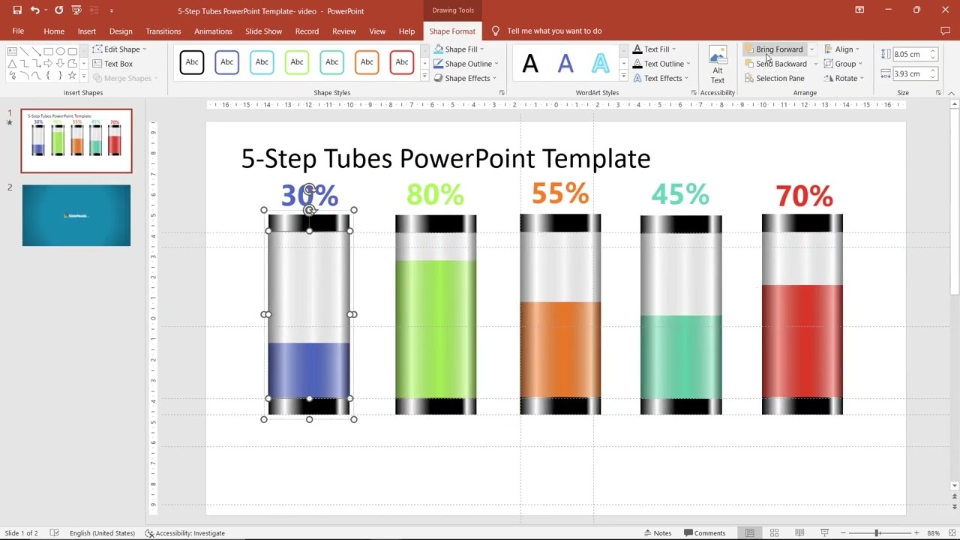960x540 pixels.
Task: Click Bring Forward
Action: pos(774,49)
